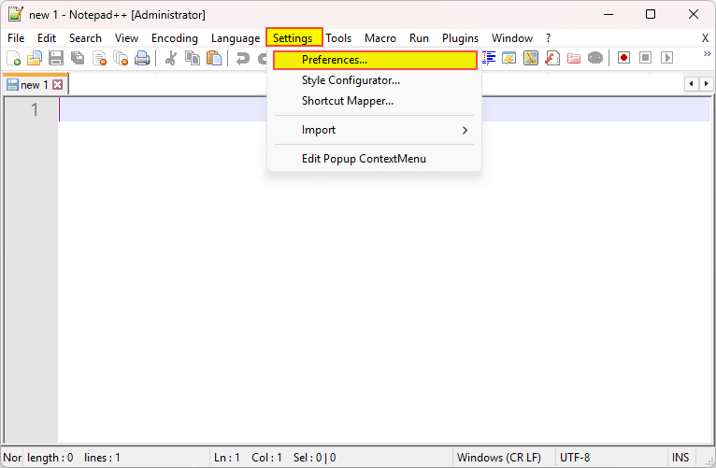The image size is (716, 468).
Task: Click the Notepad++ app icon in title bar
Action: 15,14
